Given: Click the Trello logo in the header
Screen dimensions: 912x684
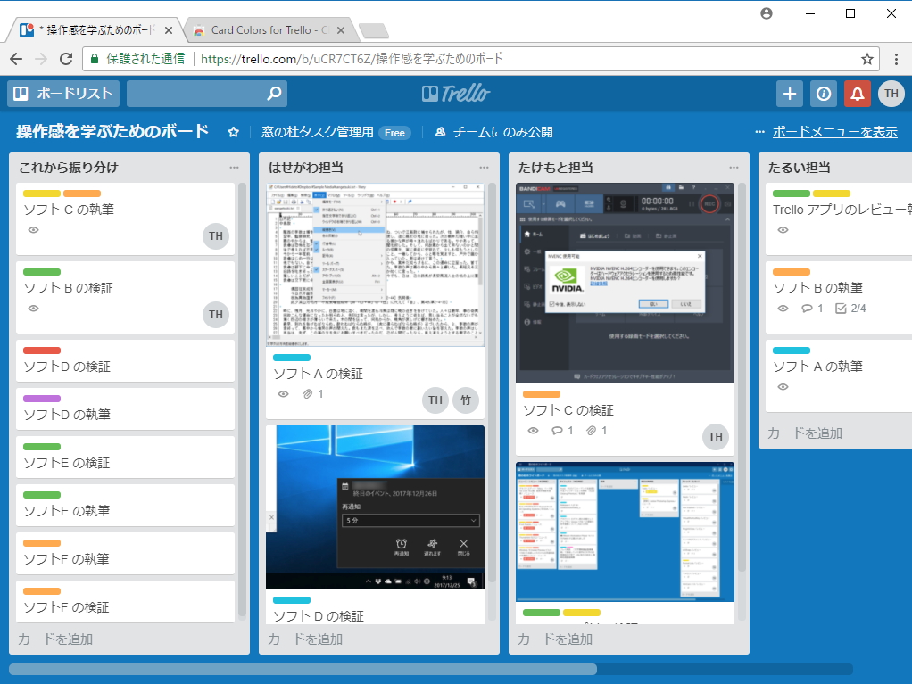Looking at the screenshot, I should click(456, 94).
